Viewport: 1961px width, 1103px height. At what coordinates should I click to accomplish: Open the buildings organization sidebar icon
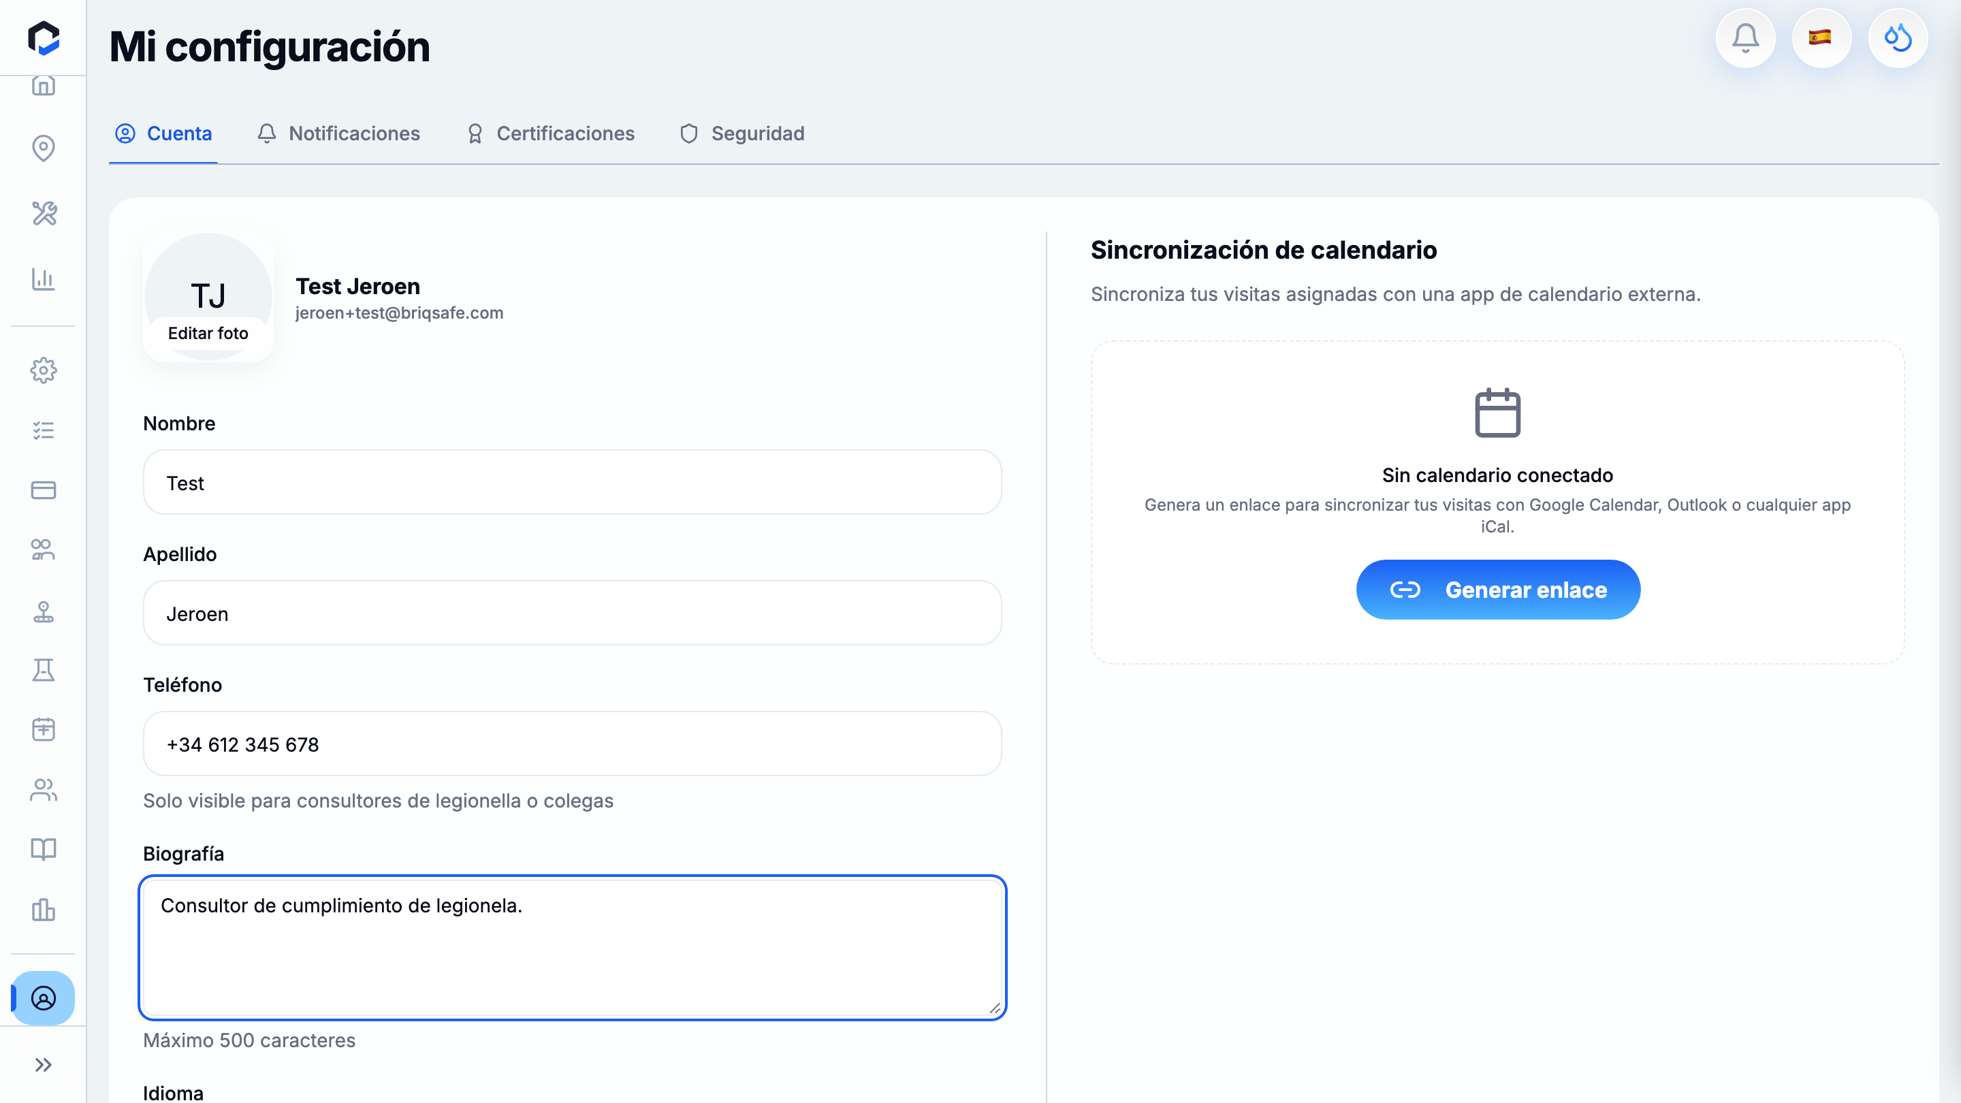[44, 909]
